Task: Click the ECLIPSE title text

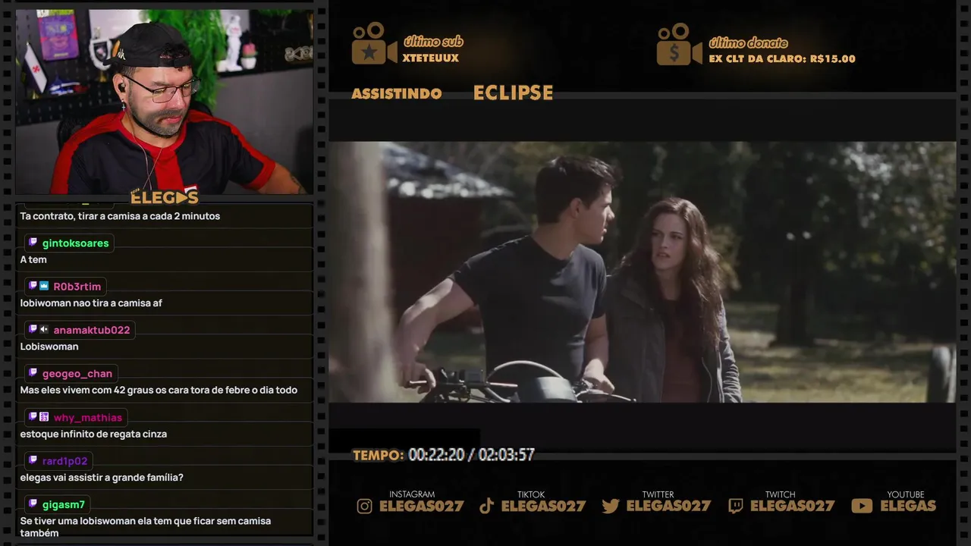Action: click(x=514, y=93)
